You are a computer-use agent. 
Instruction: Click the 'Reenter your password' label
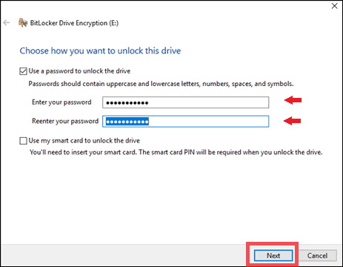[x=65, y=121]
